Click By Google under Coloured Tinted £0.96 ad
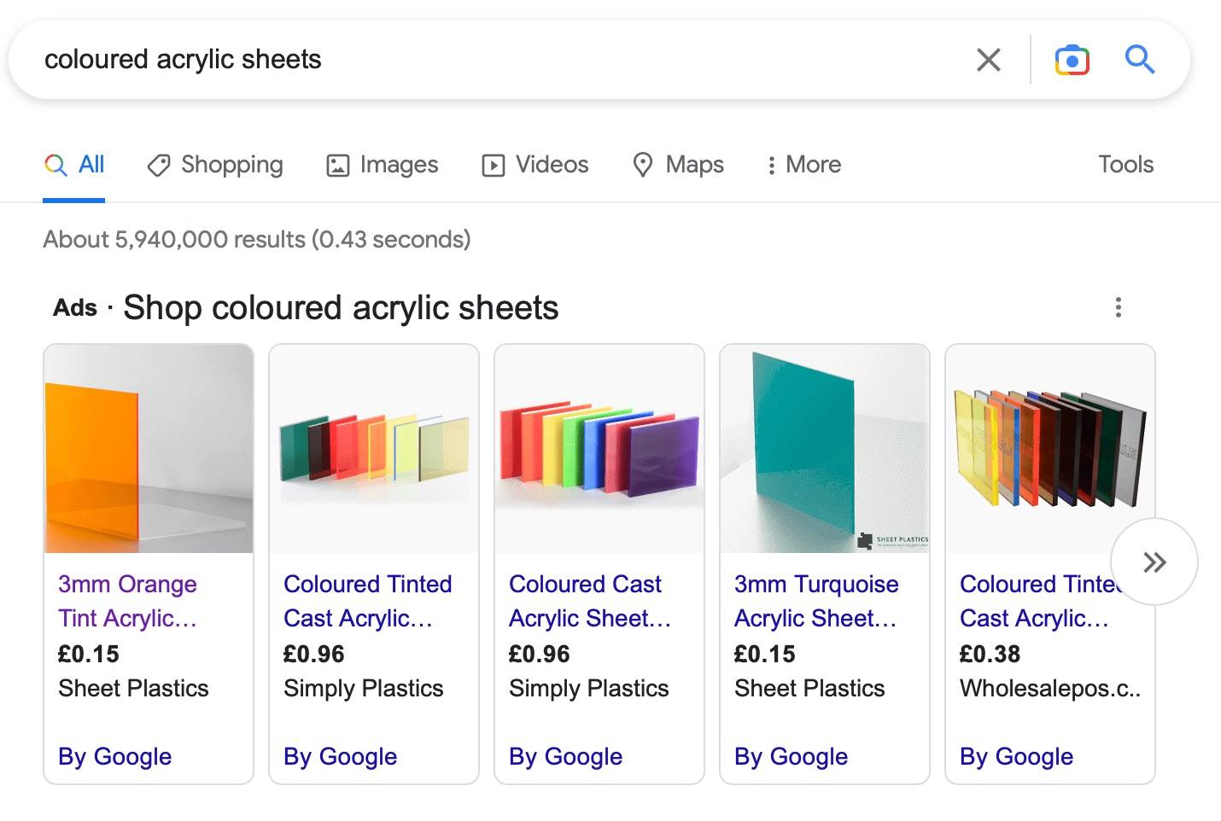The width and height of the screenshot is (1221, 821). point(341,757)
